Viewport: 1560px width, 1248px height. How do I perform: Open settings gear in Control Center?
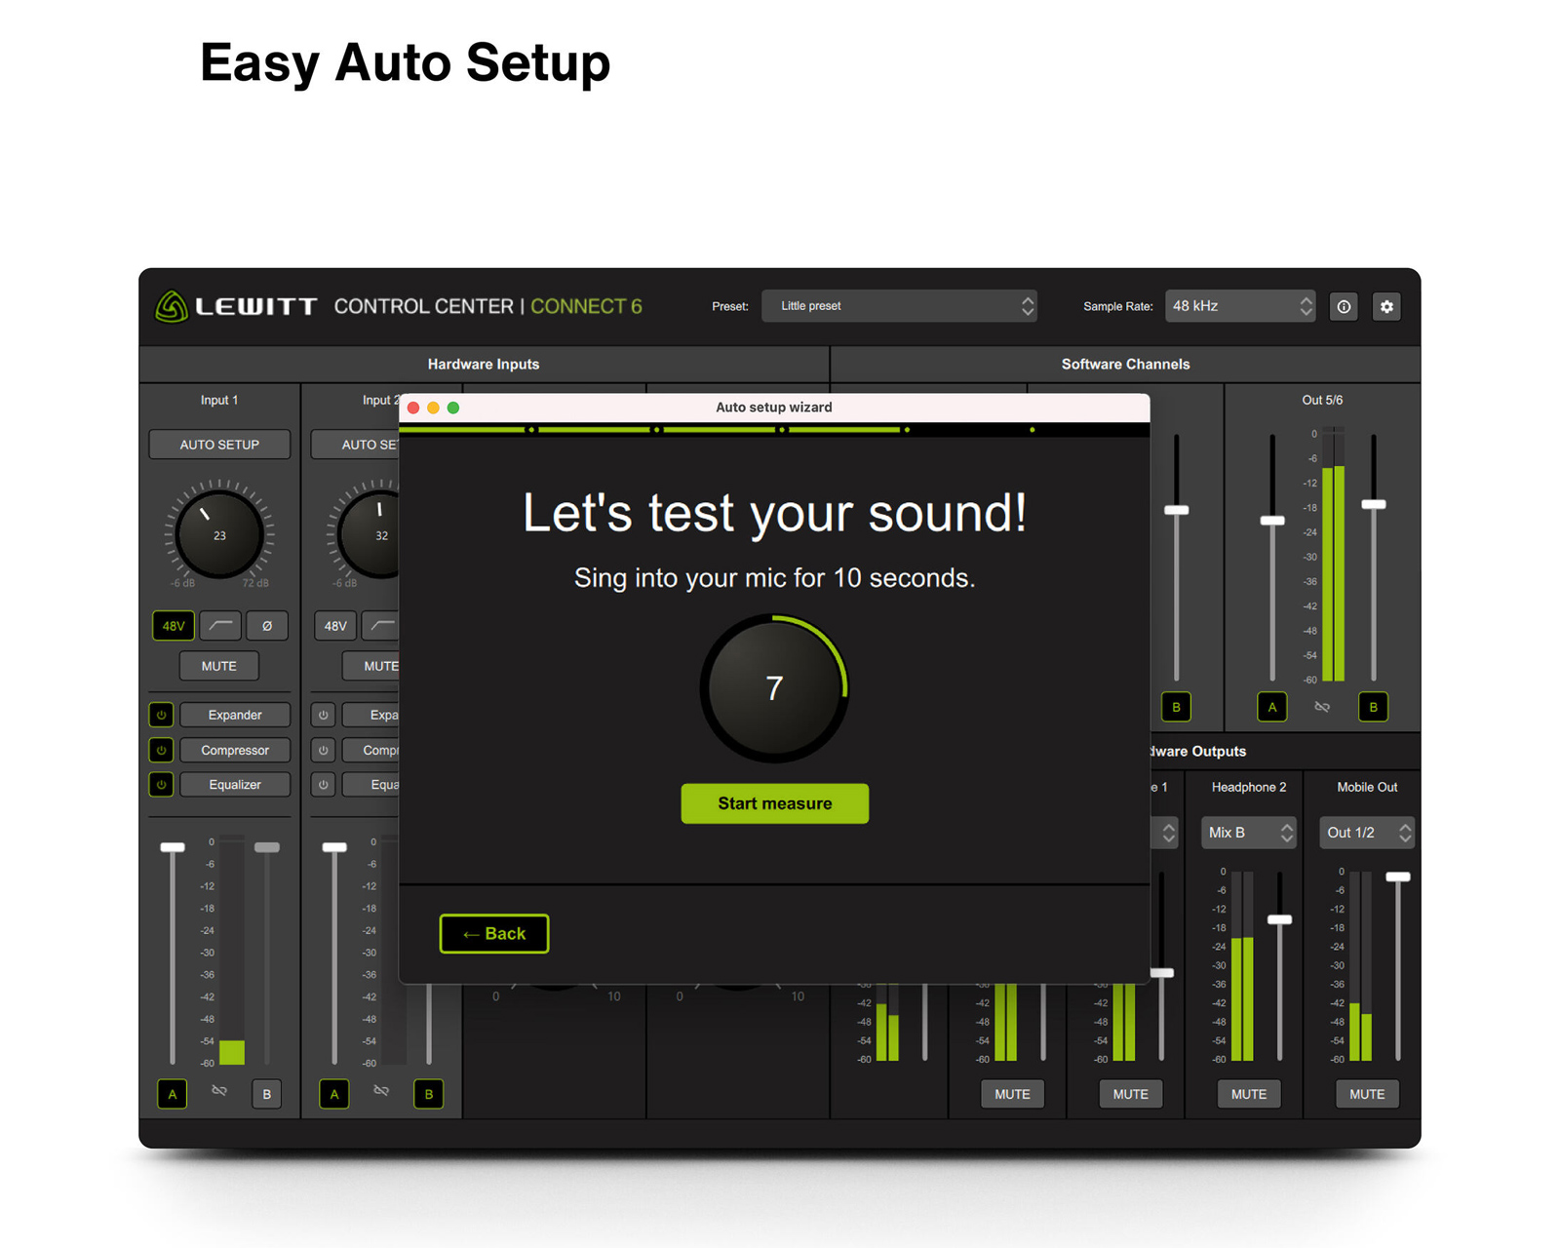tap(1386, 306)
